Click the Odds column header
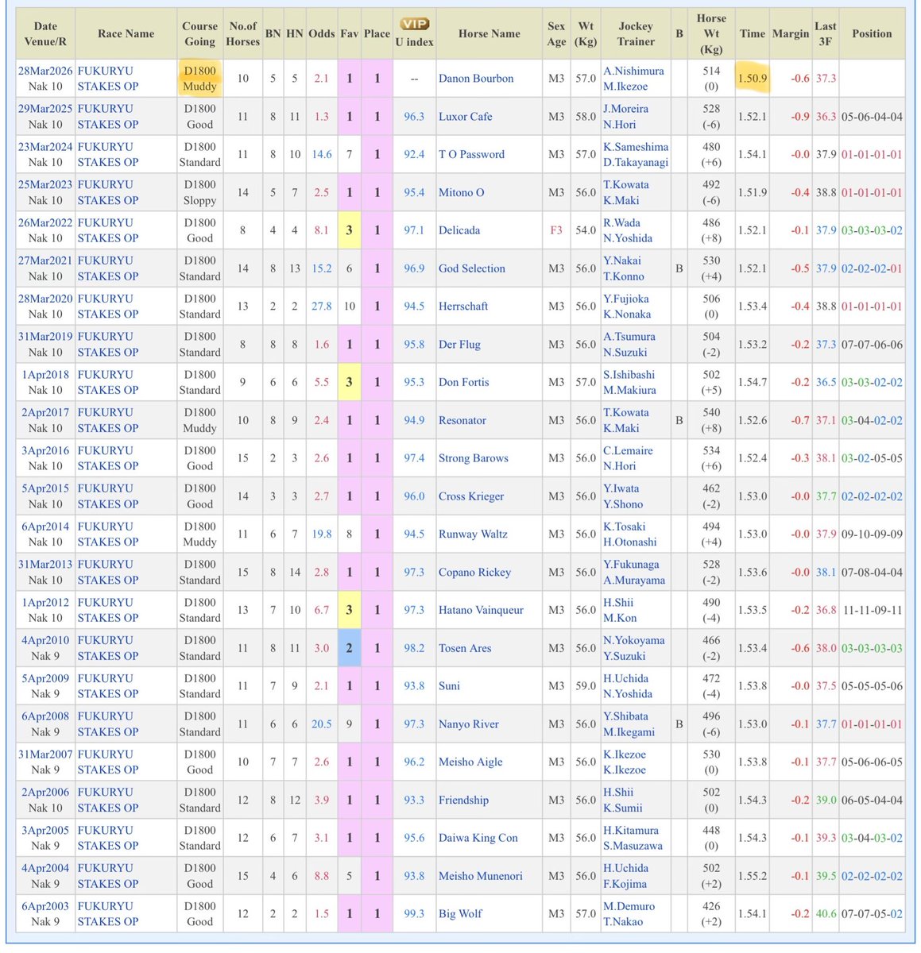 [322, 34]
